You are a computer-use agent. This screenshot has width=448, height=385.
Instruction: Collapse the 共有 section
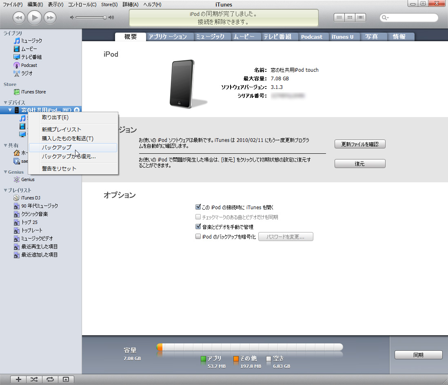5,145
